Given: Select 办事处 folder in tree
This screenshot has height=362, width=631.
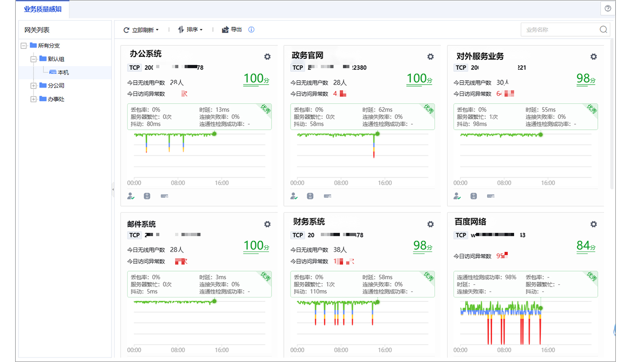Looking at the screenshot, I should [x=52, y=99].
